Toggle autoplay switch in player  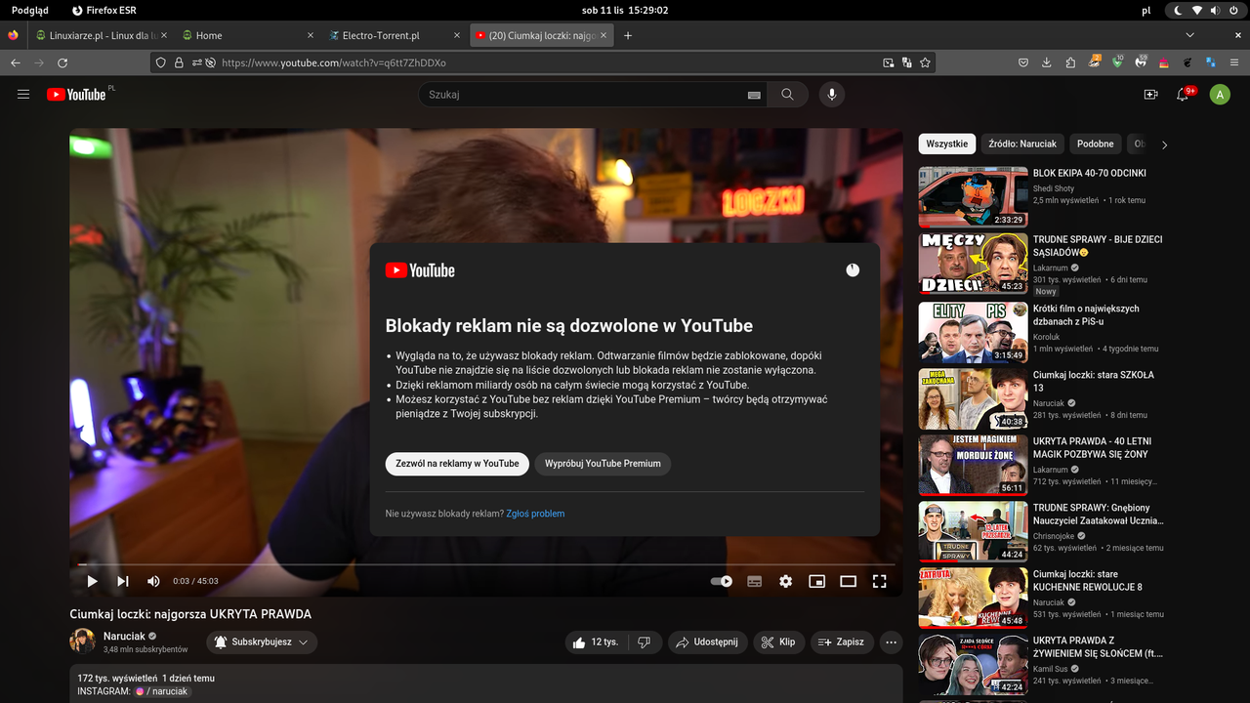coord(722,581)
